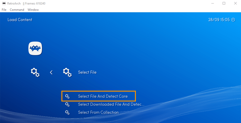Viewport: 241px width, 123px height.
Task: Open the Command menu
Action: coord(17,10)
